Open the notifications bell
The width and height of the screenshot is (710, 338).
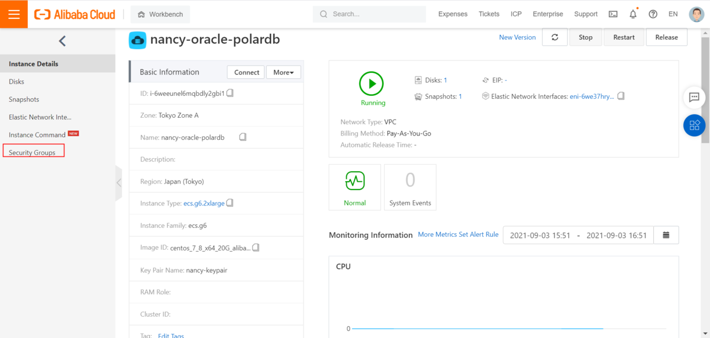(x=633, y=14)
